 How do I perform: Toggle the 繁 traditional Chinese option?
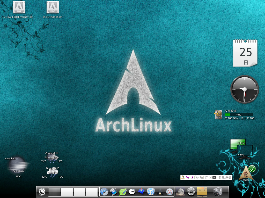pyautogui.click(x=206, y=177)
